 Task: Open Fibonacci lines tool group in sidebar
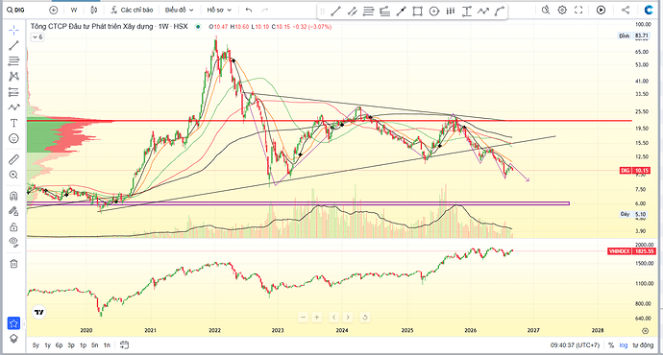[x=14, y=61]
